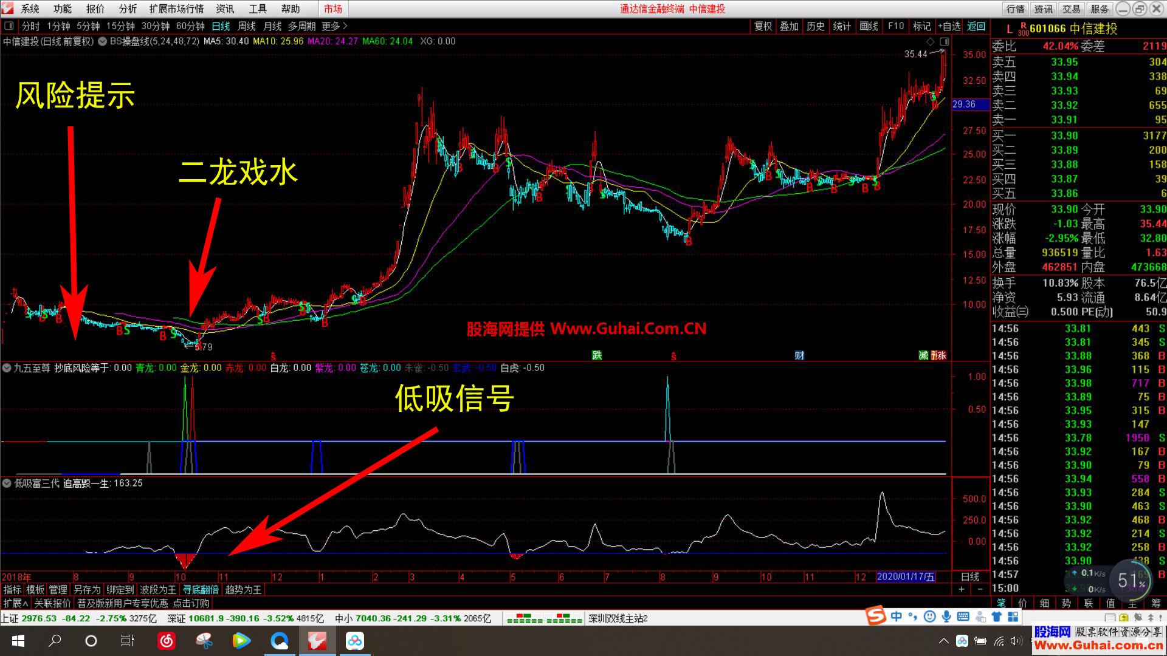The height and width of the screenshot is (656, 1167).
Task: Show hidden system tray icons
Action: 943,641
